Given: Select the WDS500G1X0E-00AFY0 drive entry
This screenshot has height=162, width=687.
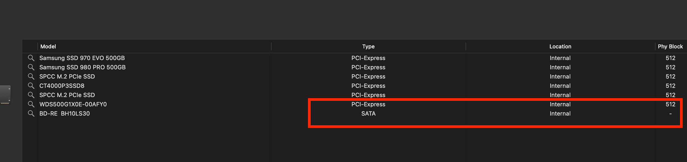Looking at the screenshot, I should (x=73, y=104).
